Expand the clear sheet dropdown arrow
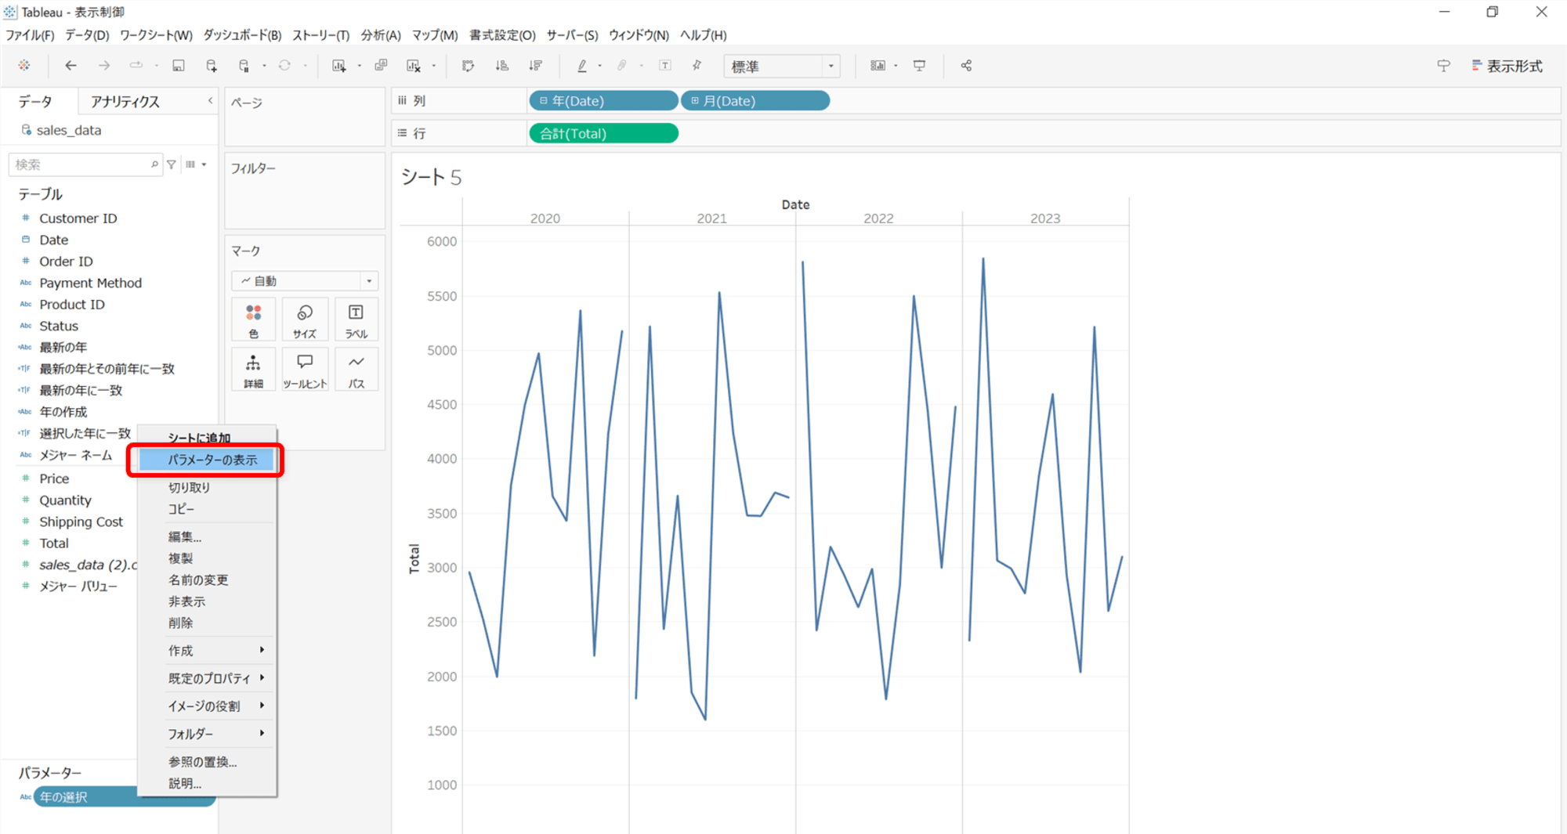 433,66
